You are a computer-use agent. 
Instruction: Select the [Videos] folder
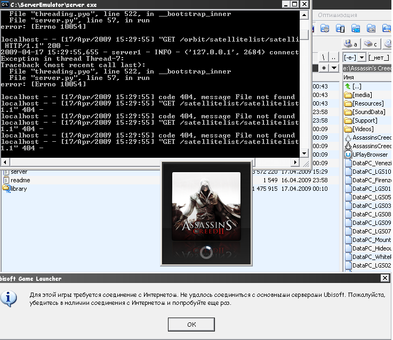(359, 129)
